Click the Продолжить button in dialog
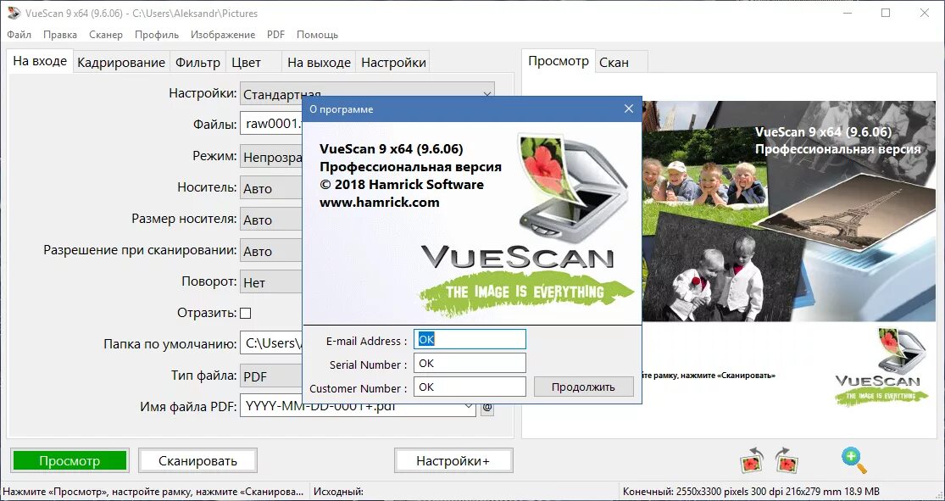Screen dimensions: 945x501 point(583,387)
